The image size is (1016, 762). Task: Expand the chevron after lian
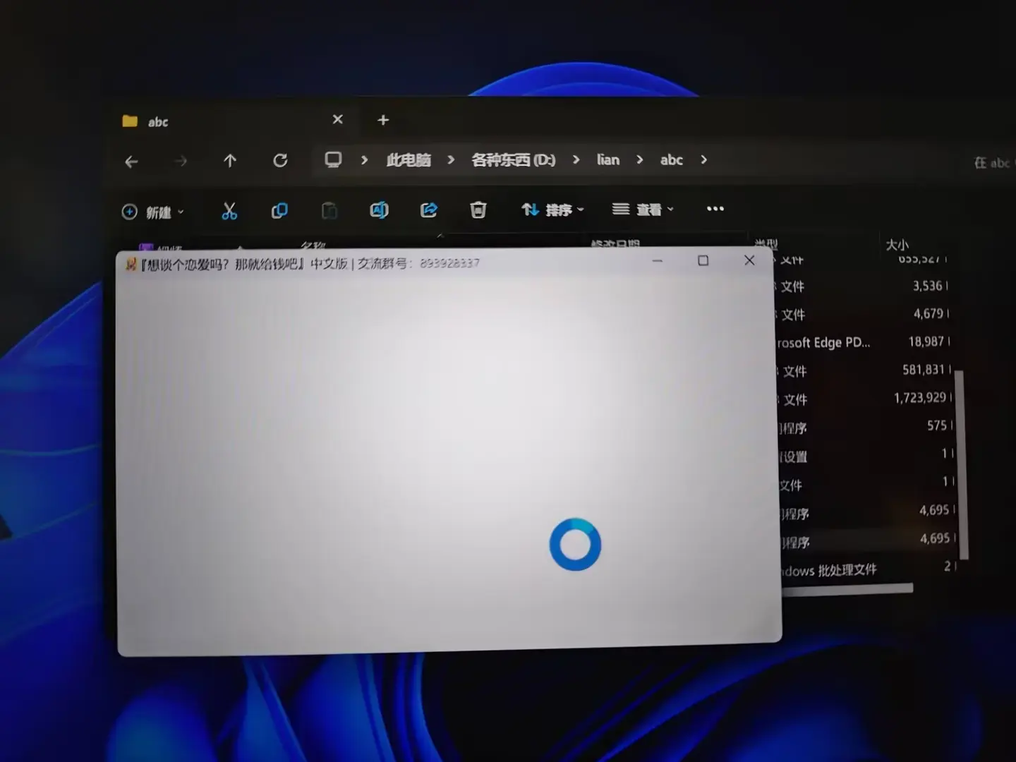click(x=640, y=159)
